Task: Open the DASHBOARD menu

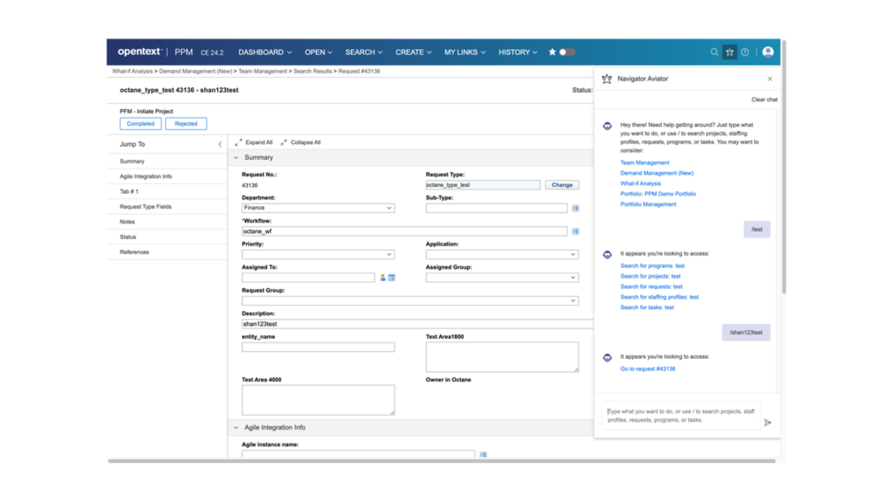Action: (x=265, y=52)
